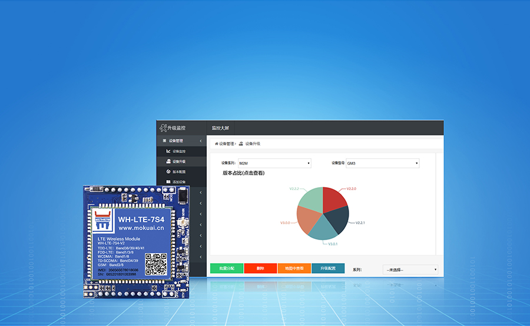Click the V3.0.0 pie label
Screen dimensions: 530x326
285,223
